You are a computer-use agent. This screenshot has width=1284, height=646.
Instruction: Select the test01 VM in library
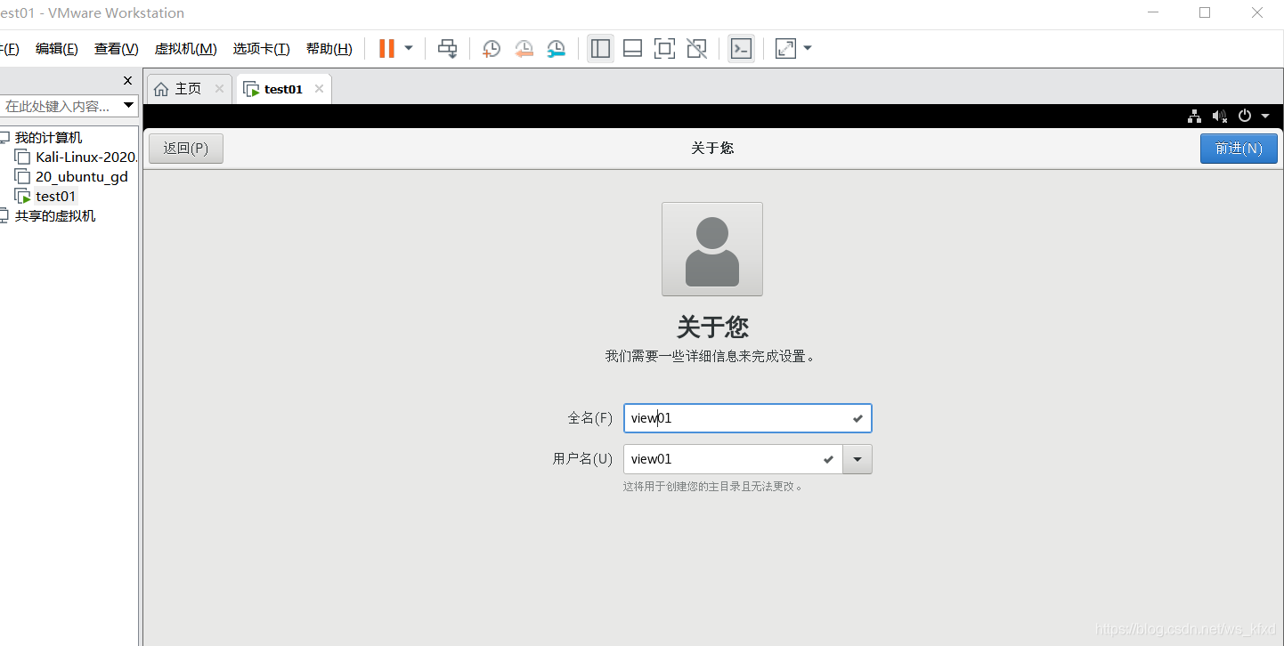click(55, 197)
